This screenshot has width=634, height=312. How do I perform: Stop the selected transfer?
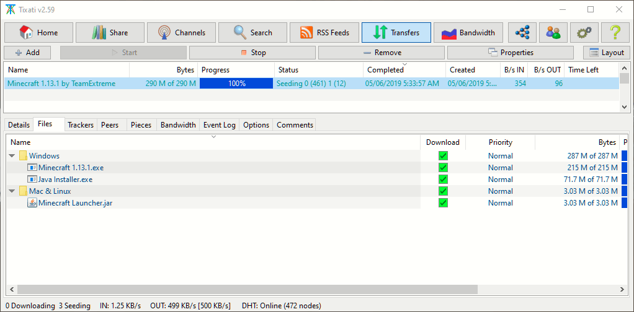click(252, 53)
